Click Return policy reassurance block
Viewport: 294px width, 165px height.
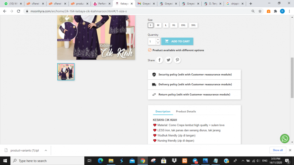pos(194,95)
